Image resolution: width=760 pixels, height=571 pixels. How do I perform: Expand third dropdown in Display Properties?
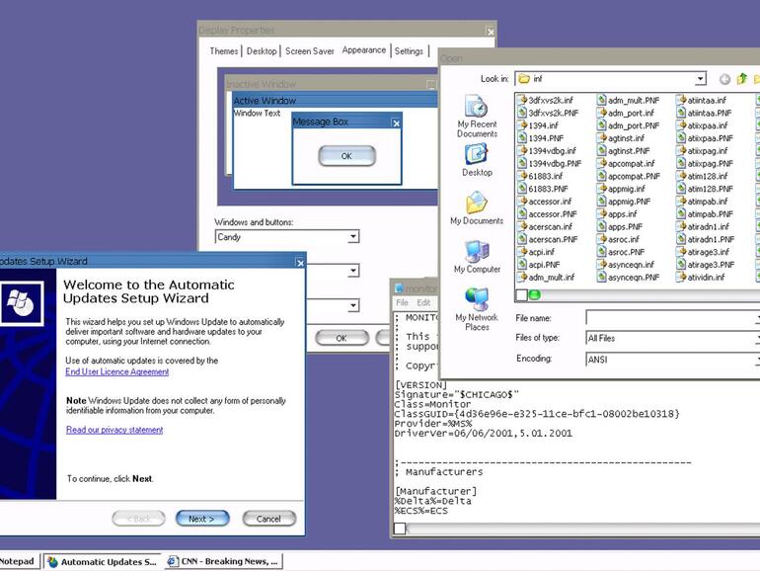pos(353,305)
